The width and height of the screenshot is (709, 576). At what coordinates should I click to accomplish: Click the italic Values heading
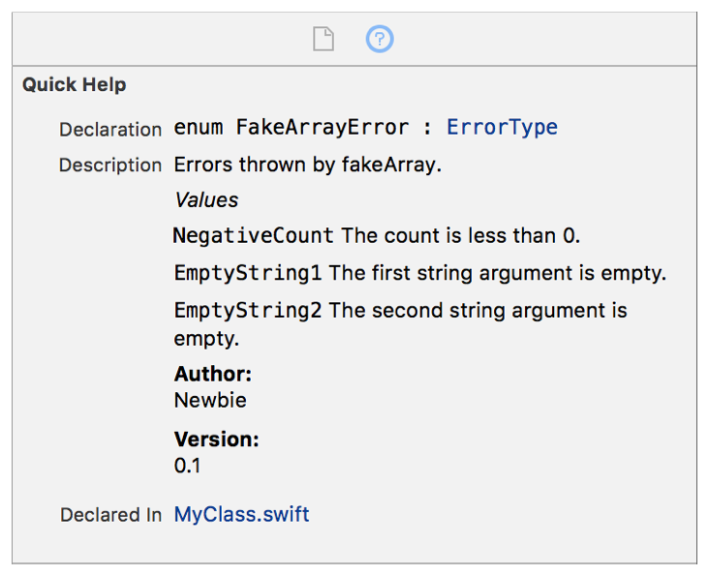click(205, 200)
